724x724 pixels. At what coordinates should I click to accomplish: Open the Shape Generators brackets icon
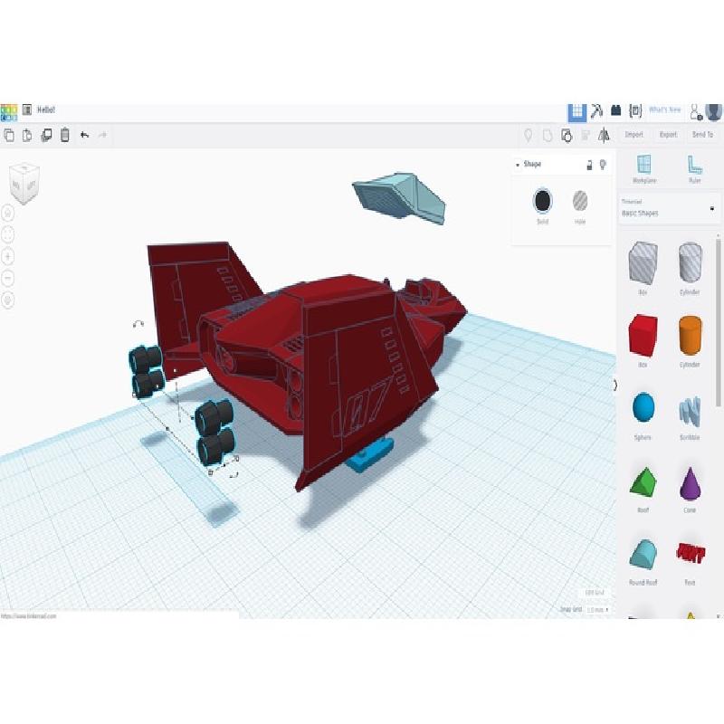(636, 110)
